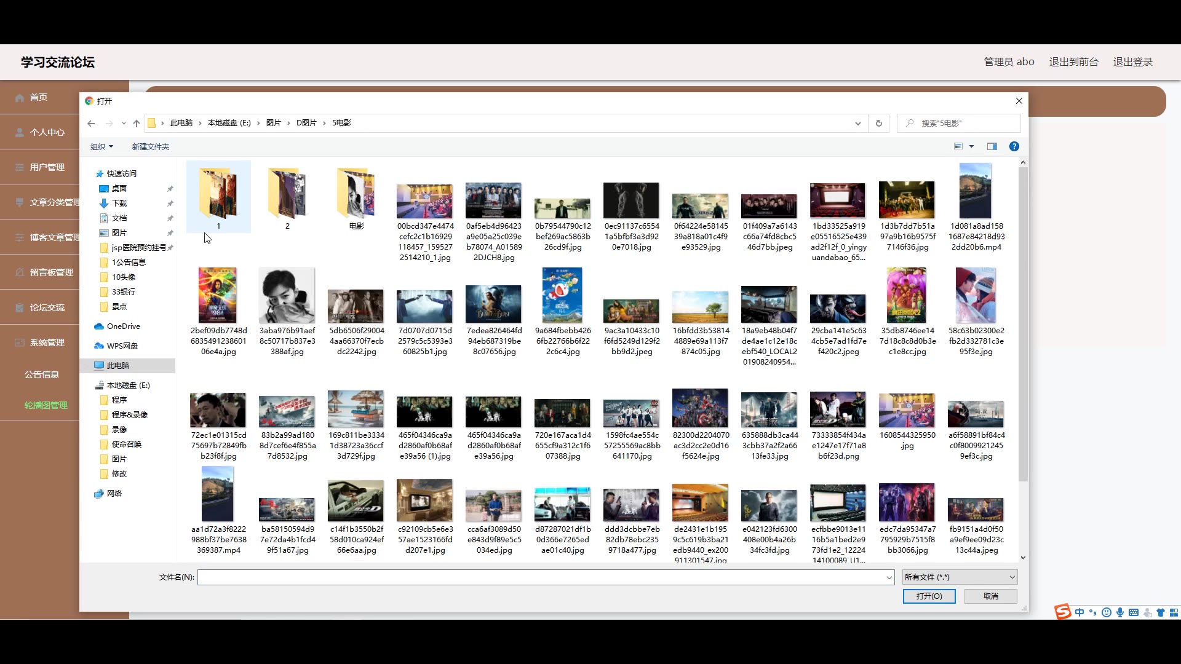Open 用户管理 in forum sidebar

point(47,167)
